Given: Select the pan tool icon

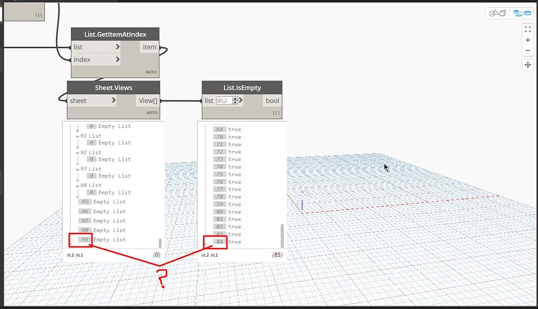Looking at the screenshot, I should click(x=528, y=64).
